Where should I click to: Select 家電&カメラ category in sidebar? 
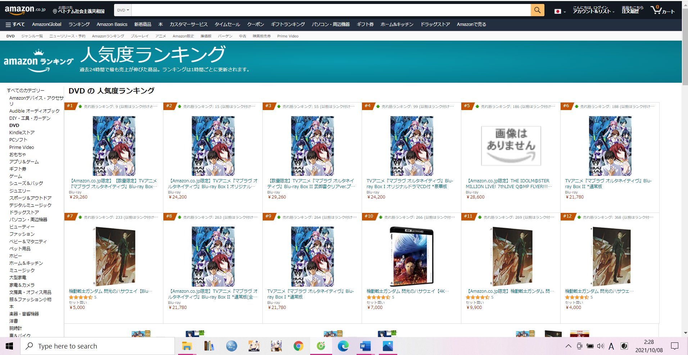[x=22, y=285]
